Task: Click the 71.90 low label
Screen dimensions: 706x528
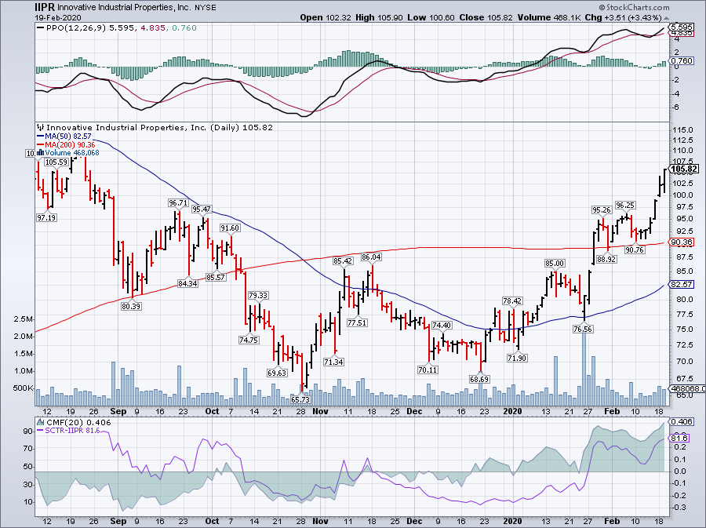Action: pyautogui.click(x=517, y=358)
